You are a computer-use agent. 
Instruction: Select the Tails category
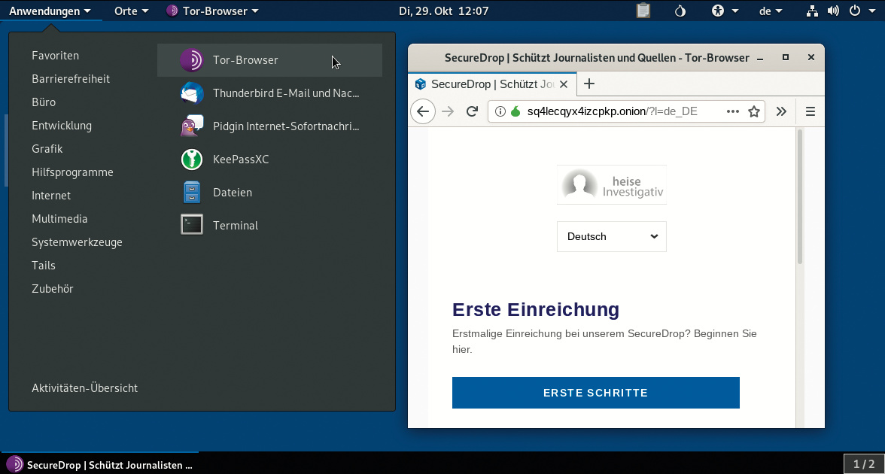(x=44, y=265)
